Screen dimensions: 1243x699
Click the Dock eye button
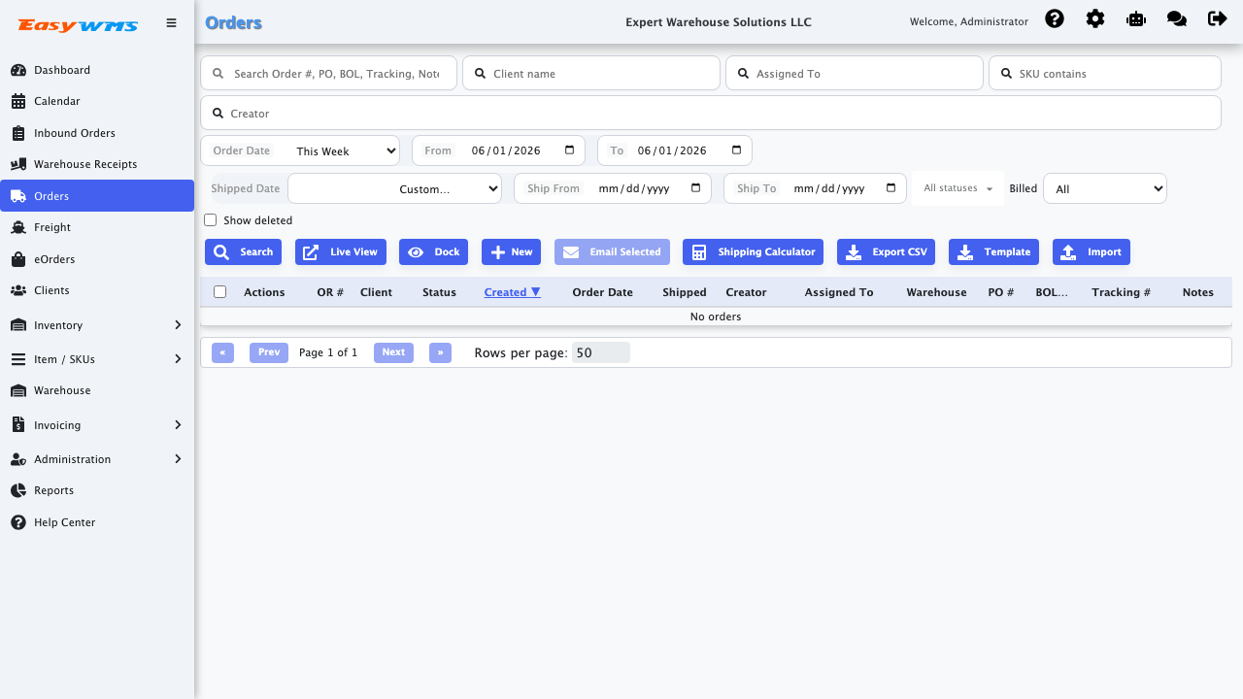pyautogui.click(x=433, y=252)
